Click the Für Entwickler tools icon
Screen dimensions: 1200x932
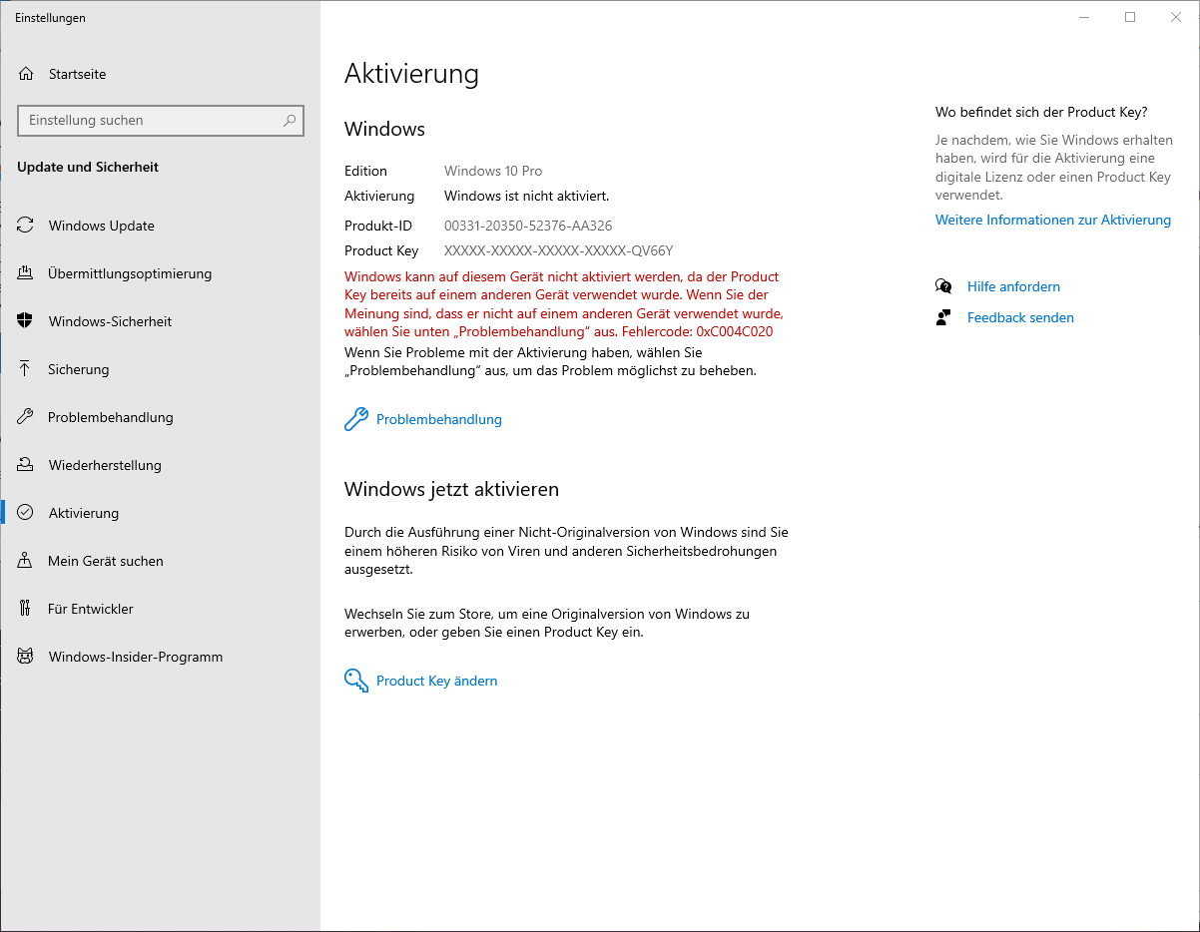click(26, 609)
